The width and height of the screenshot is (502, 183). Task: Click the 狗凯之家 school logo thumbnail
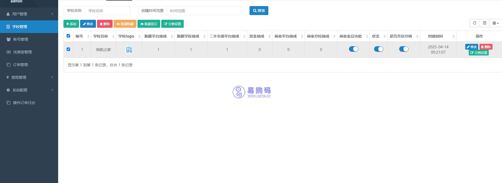point(129,50)
